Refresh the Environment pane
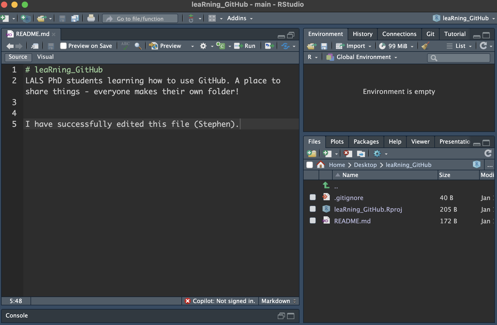The height and width of the screenshot is (325, 497). pyautogui.click(x=483, y=46)
